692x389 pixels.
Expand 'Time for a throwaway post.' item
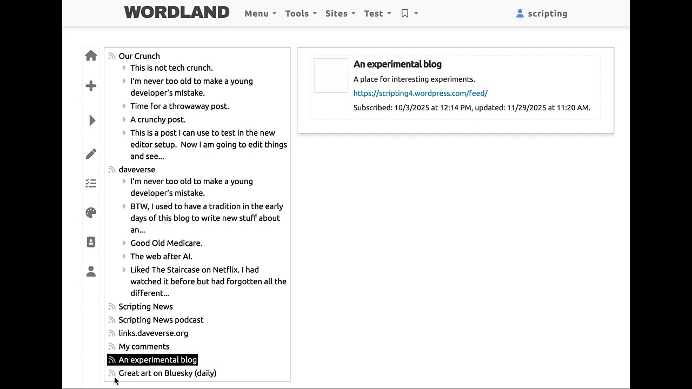(124, 106)
